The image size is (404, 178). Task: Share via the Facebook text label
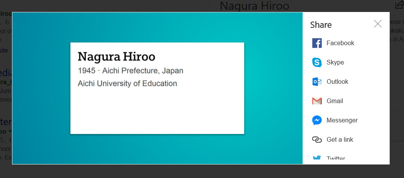point(340,43)
